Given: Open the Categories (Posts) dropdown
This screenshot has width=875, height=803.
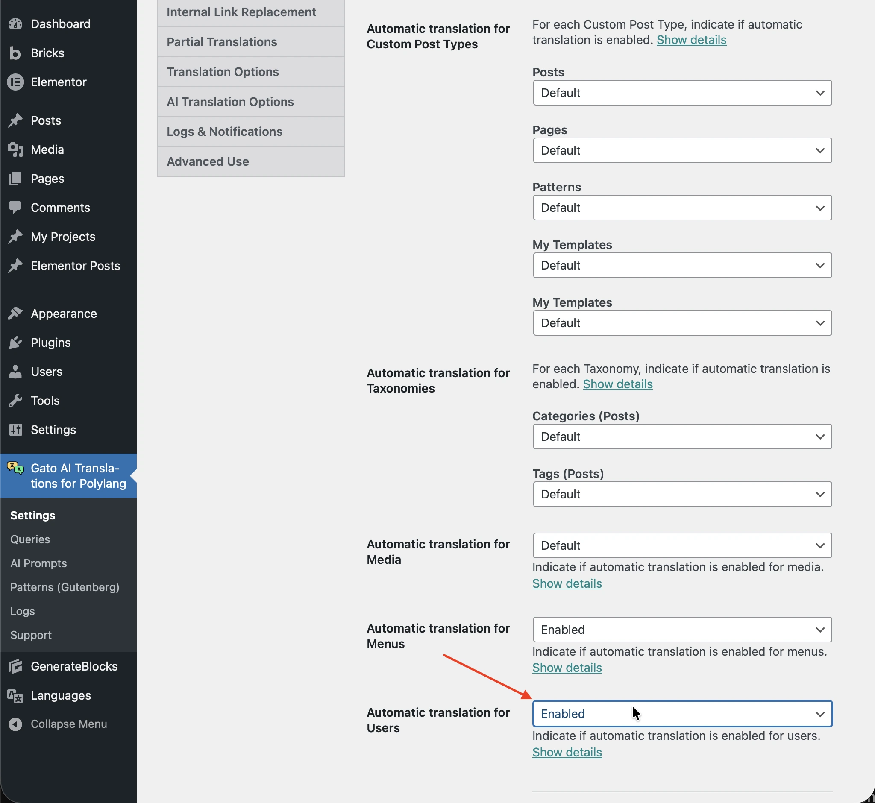Looking at the screenshot, I should pyautogui.click(x=681, y=437).
